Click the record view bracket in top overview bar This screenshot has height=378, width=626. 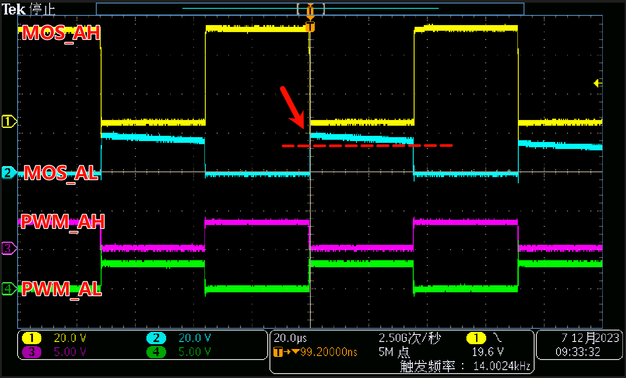click(311, 9)
